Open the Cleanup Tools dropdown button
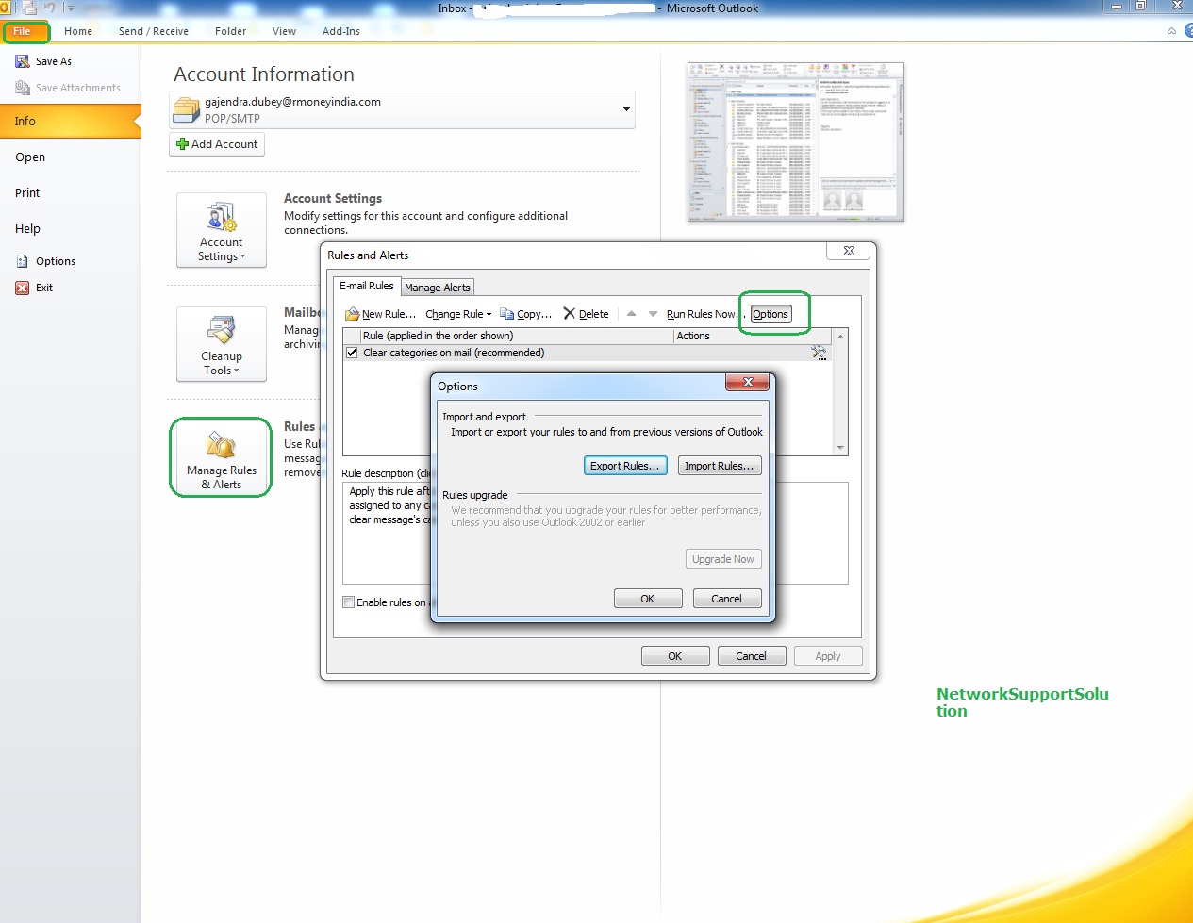Image resolution: width=1193 pixels, height=923 pixels. [222, 344]
